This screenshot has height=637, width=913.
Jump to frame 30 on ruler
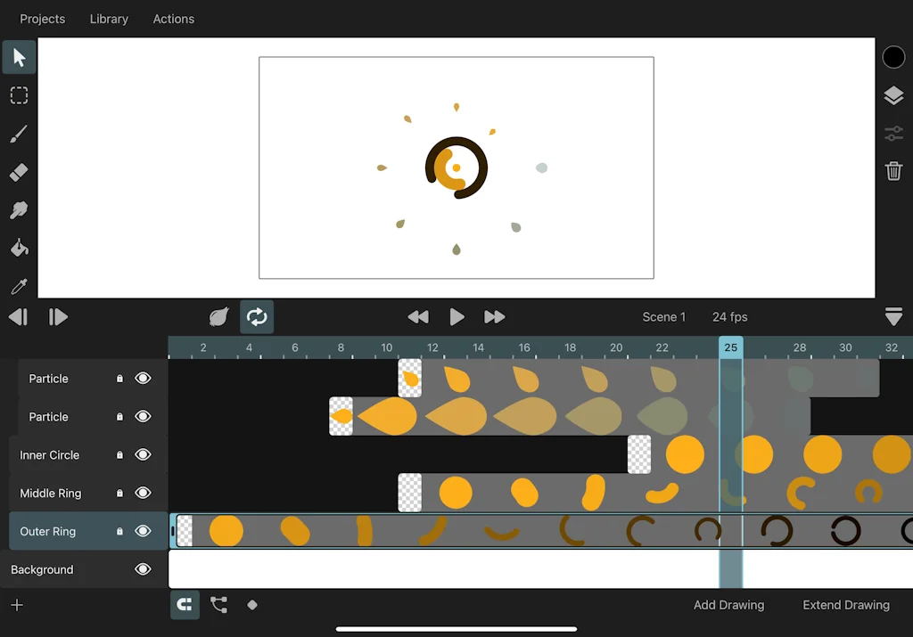point(845,347)
